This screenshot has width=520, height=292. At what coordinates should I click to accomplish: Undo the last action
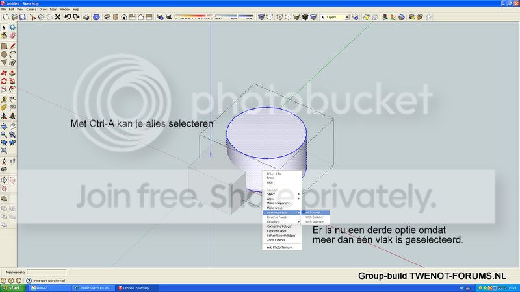(x=68, y=17)
